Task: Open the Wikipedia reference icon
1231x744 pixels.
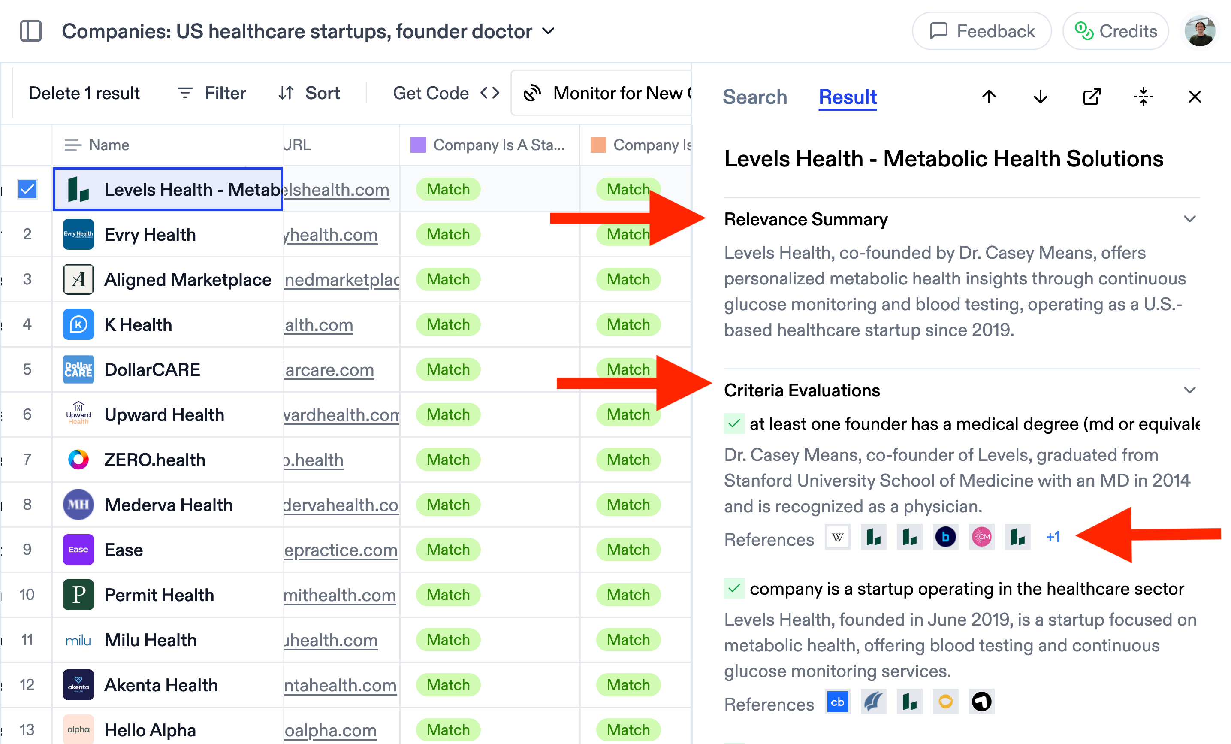Action: 837,537
